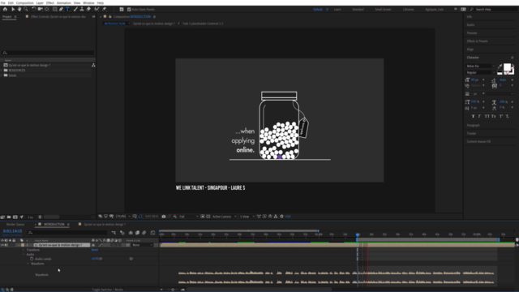Click the Home icon in toolbar
Viewport: 519px width, 292px height.
pos(5,9)
